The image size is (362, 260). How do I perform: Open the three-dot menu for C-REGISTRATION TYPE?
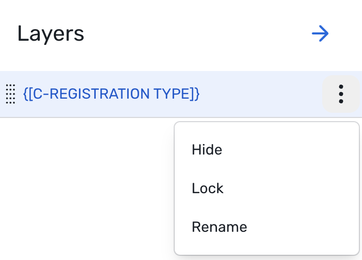coord(341,94)
